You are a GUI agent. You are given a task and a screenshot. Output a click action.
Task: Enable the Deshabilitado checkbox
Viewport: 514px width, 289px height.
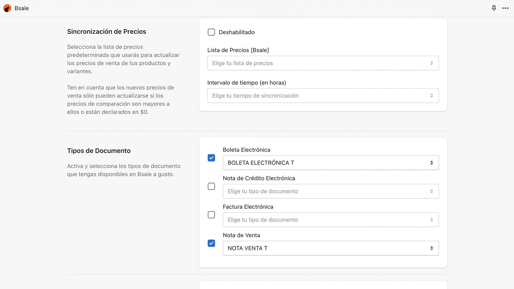pyautogui.click(x=211, y=32)
